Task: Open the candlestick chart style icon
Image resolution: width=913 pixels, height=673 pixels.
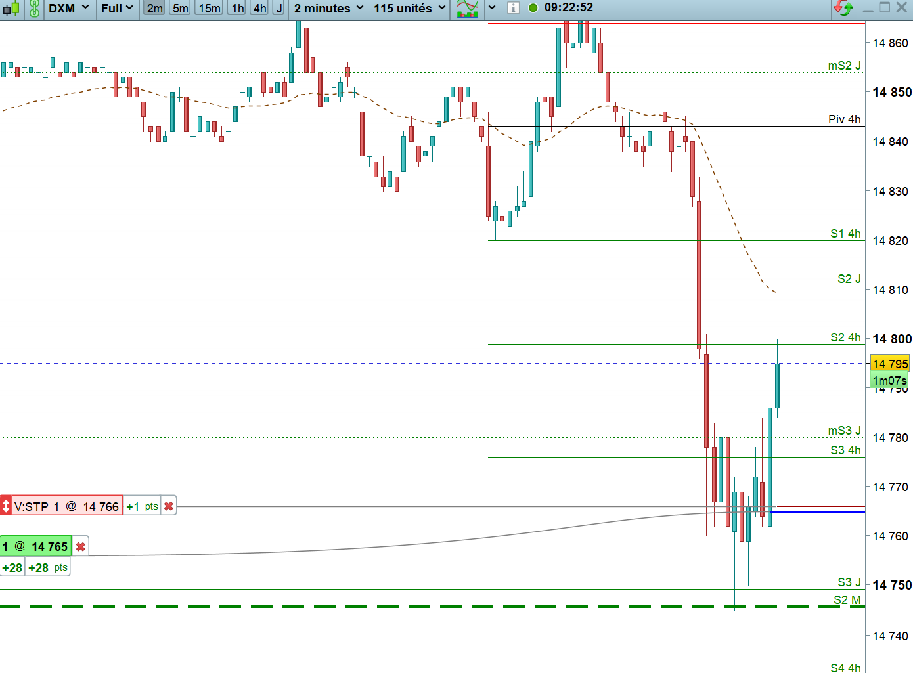Action: point(11,9)
